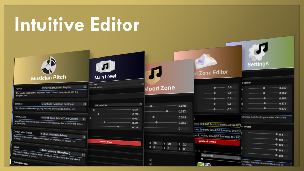Click the X field containing 0
Viewport: 304px width, 171px height.
click(157, 147)
